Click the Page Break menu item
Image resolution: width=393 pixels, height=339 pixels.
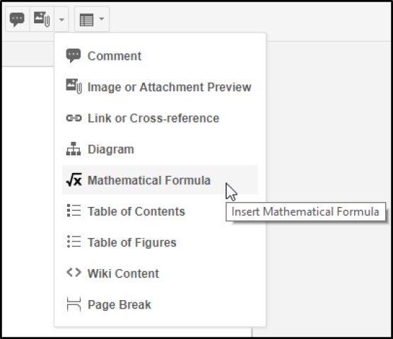click(160, 304)
